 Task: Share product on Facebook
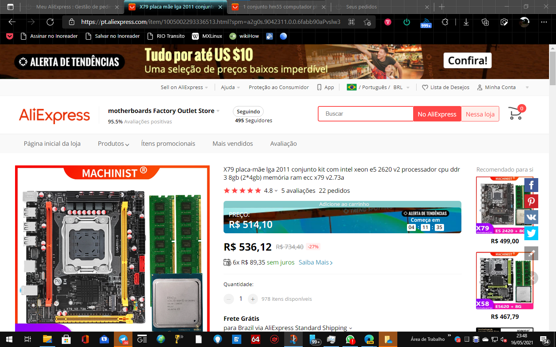point(531,185)
